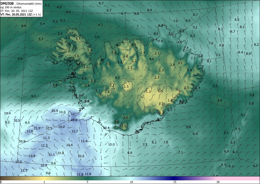Click the dark navy section of the color scale
The image size is (260, 184).
click(174, 178)
